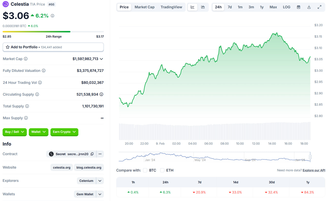Open the Buy / Sell dropdown
The image size is (328, 201).
pyautogui.click(x=15, y=132)
